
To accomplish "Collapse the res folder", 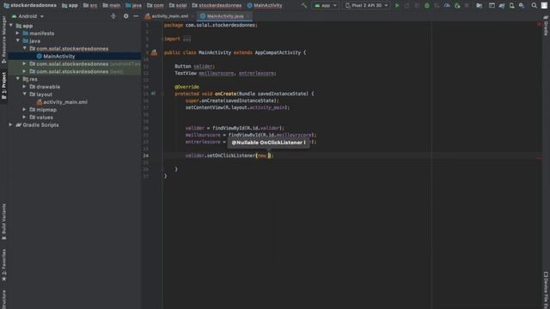I will (x=17, y=79).
